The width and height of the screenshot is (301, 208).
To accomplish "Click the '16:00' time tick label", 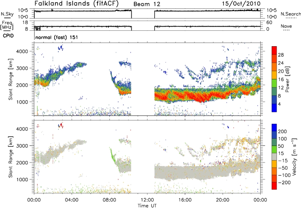I will [x=185, y=200].
